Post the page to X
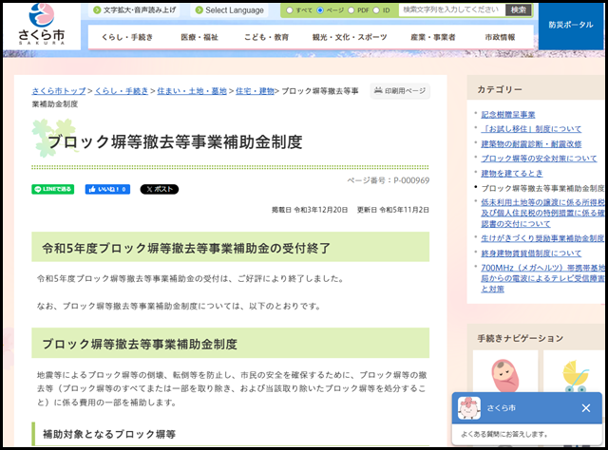 pos(159,189)
